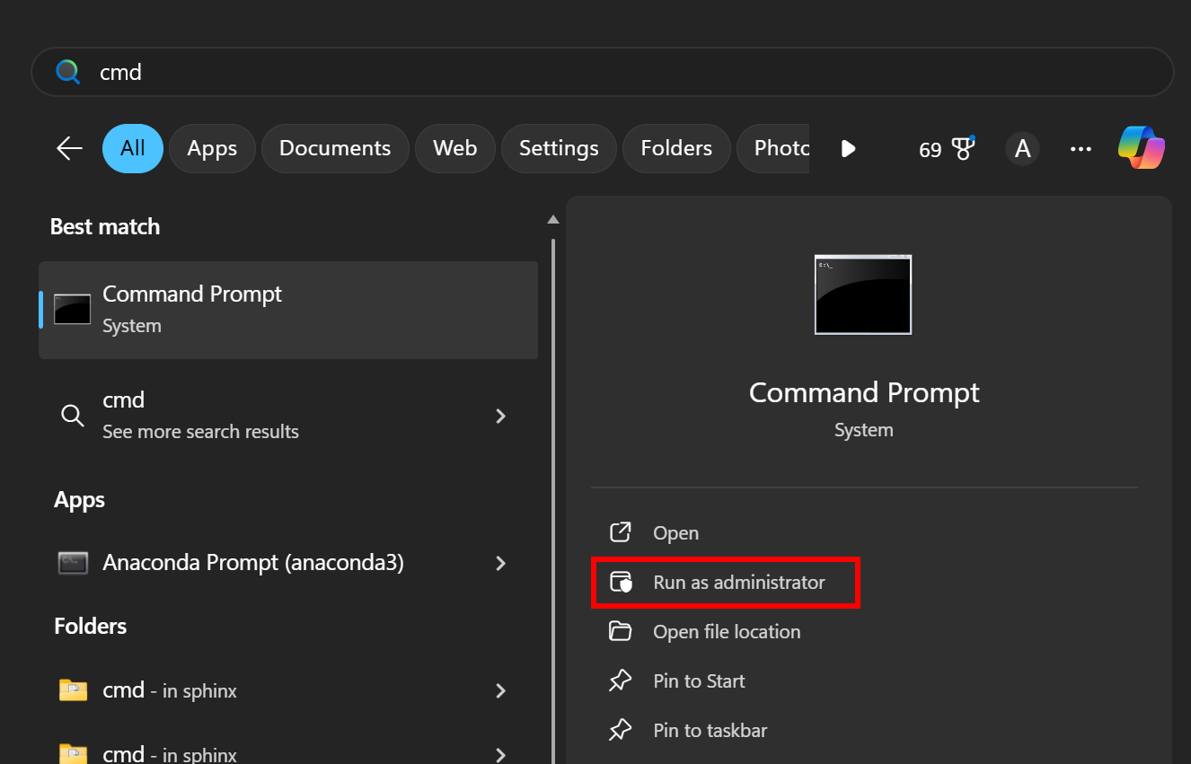Click the account avatar A icon

pyautogui.click(x=1022, y=148)
